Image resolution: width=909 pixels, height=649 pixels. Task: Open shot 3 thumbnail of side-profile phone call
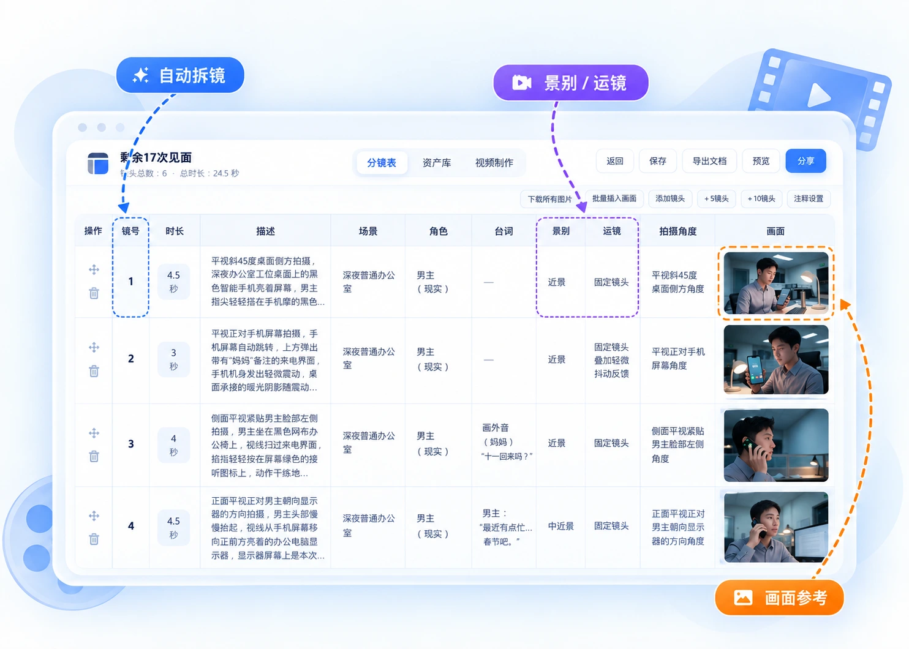(776, 445)
